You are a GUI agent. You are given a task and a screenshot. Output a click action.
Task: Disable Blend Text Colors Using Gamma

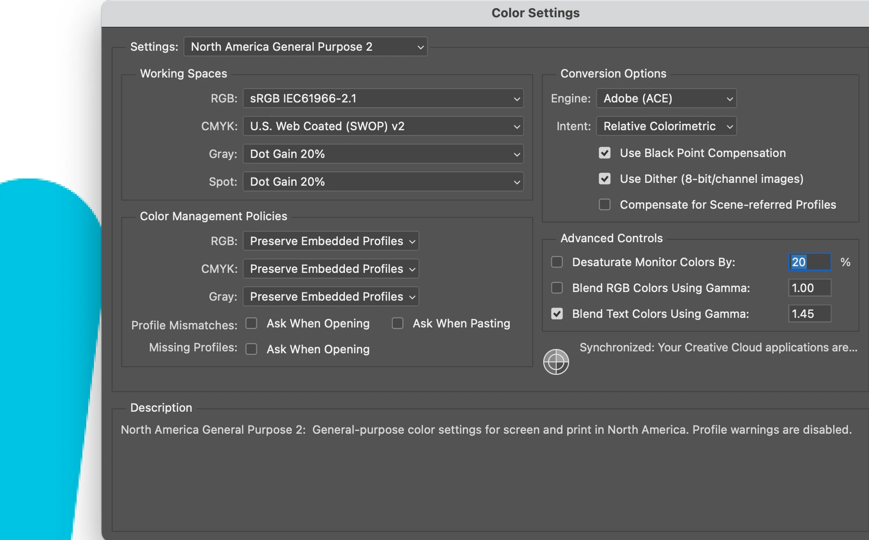(x=557, y=314)
